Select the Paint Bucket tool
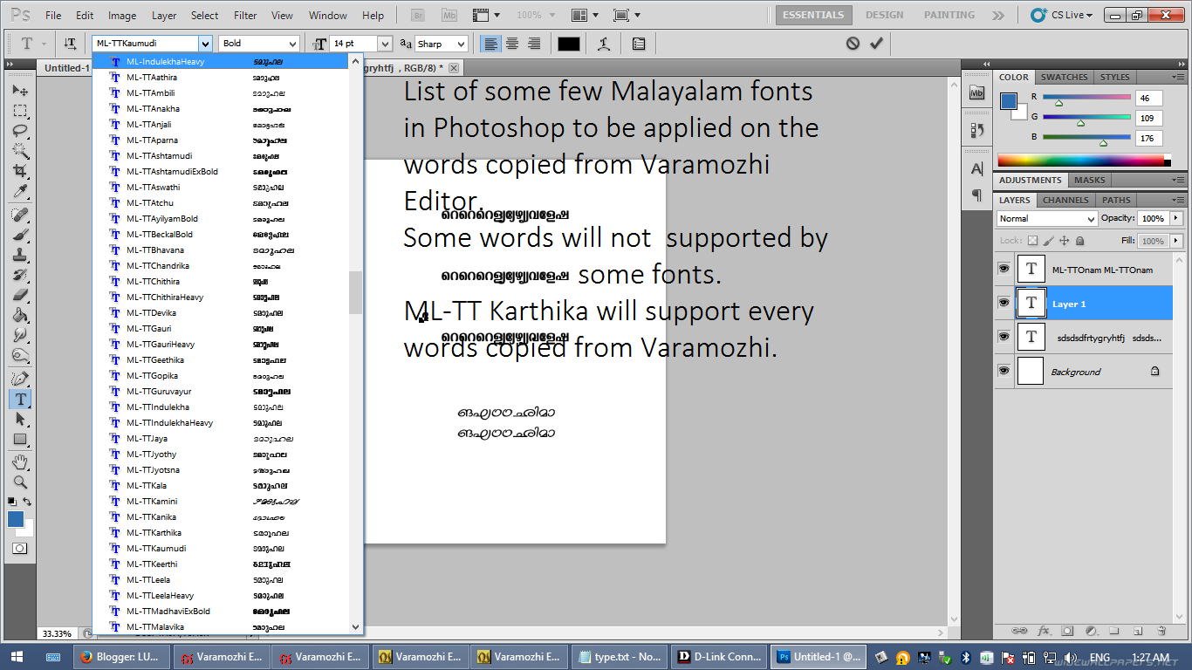Screen dimensions: 1192x670 [20, 316]
